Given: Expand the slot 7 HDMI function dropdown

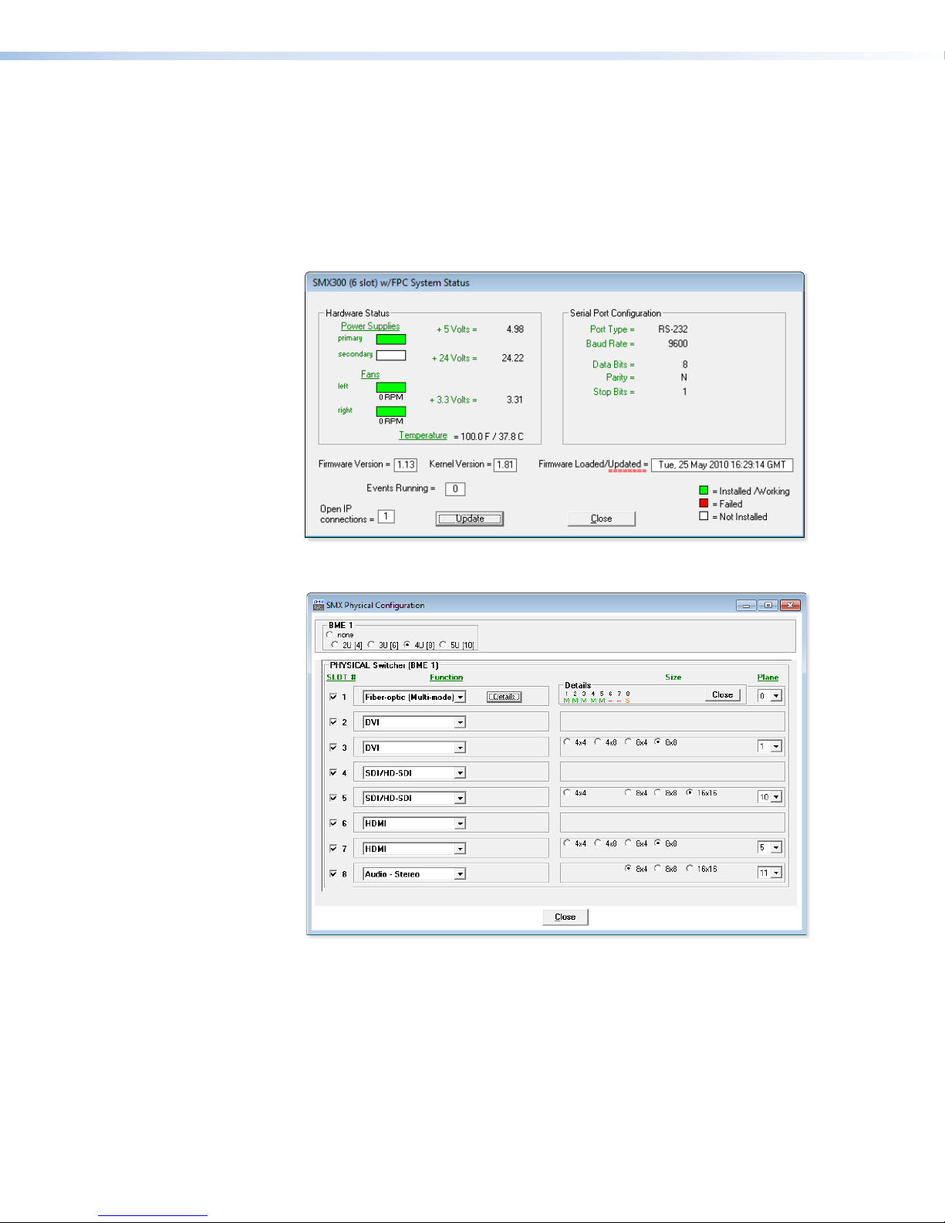Looking at the screenshot, I should (460, 849).
